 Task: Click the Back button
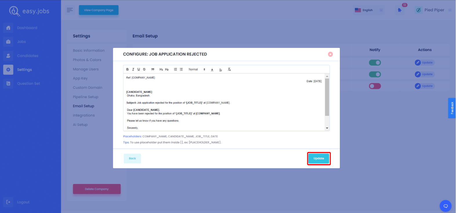click(132, 158)
